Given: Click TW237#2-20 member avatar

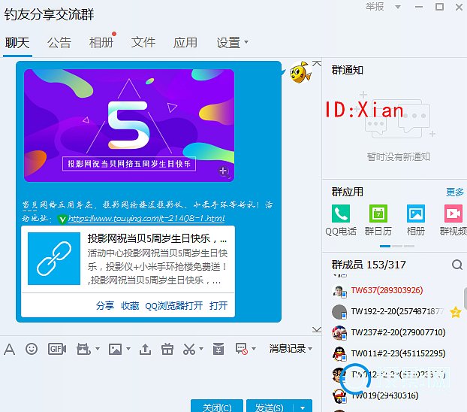Looking at the screenshot, I should 339,332.
